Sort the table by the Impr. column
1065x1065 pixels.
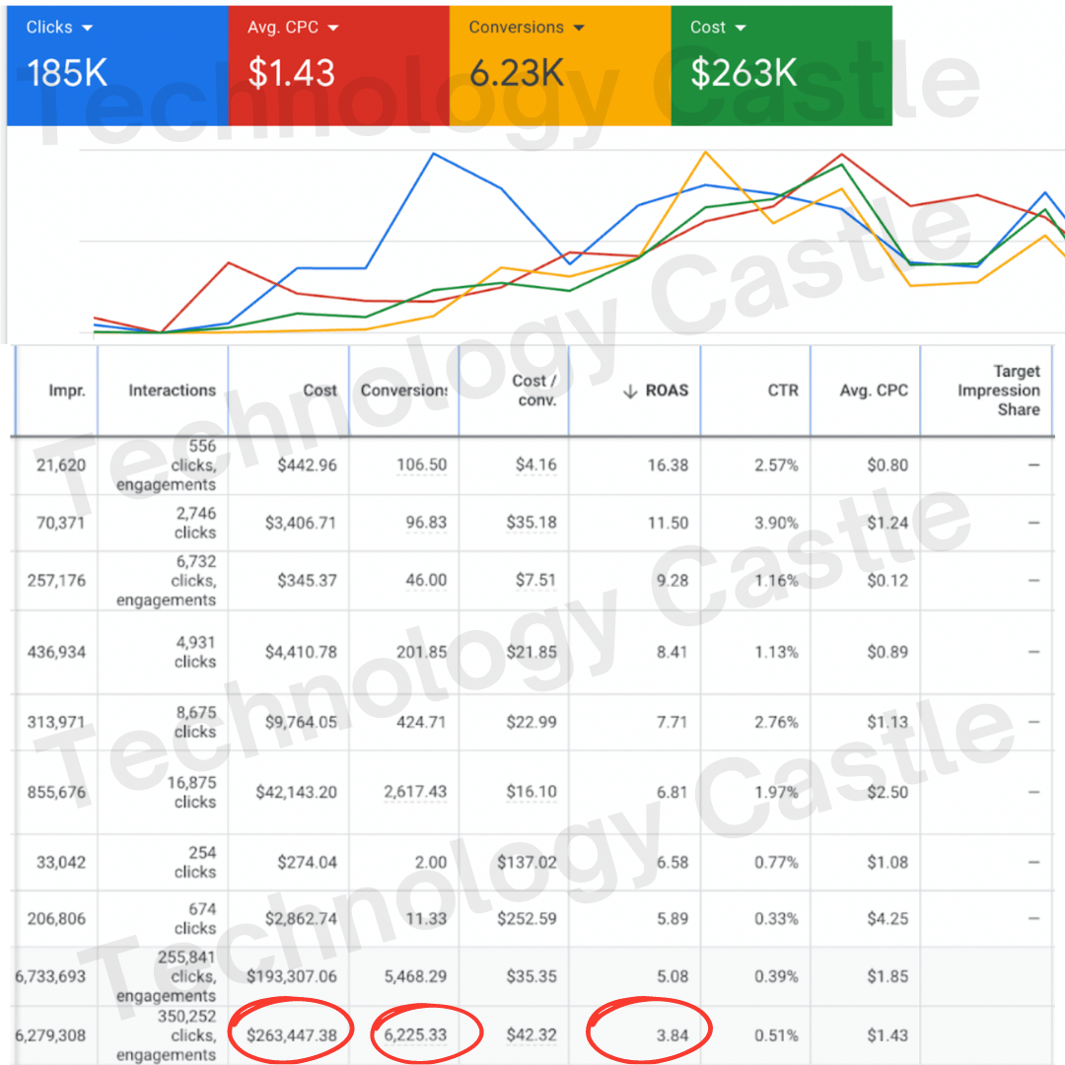click(67, 390)
